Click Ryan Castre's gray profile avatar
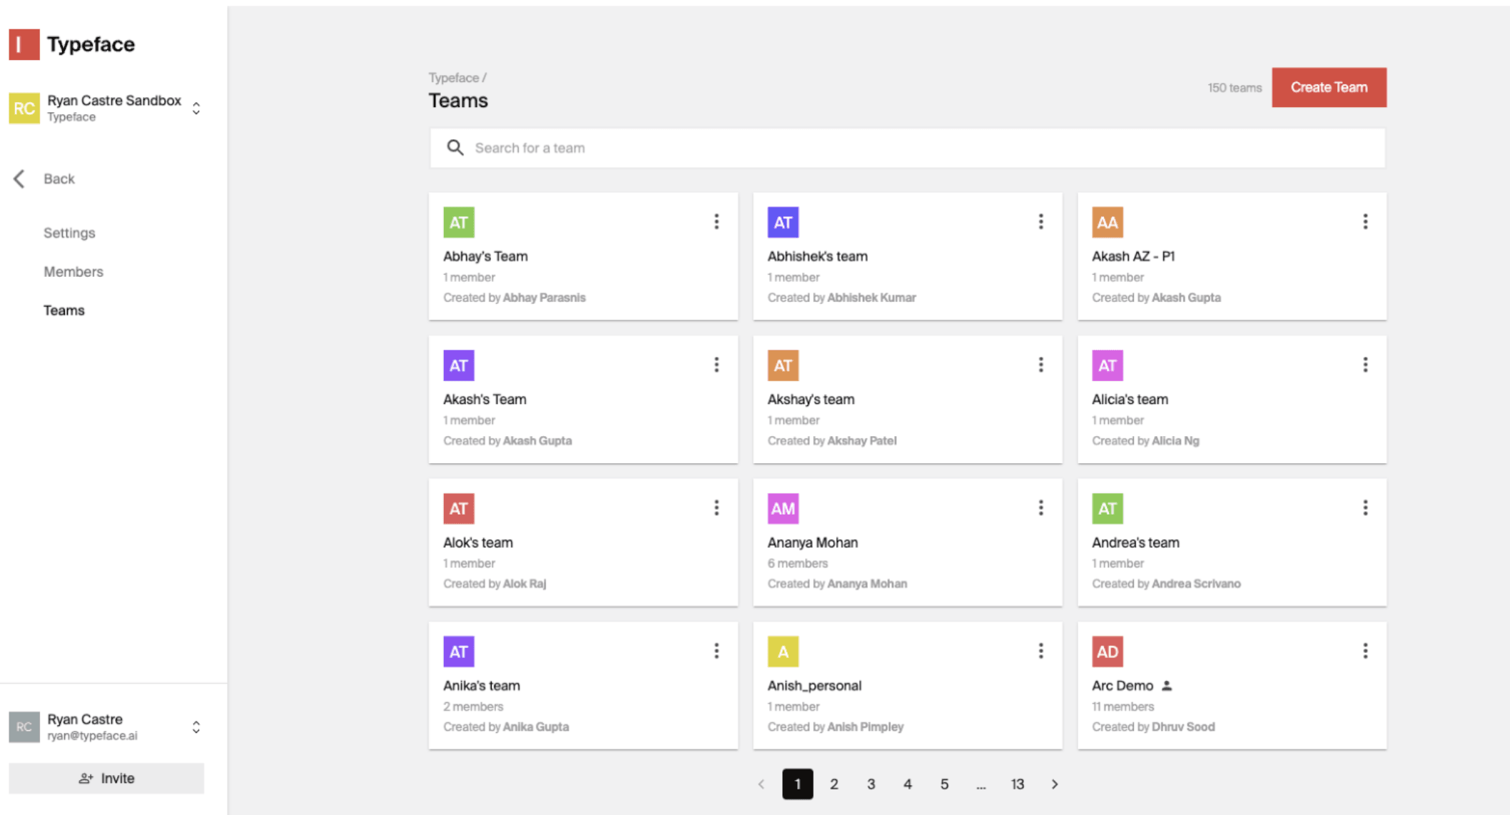The width and height of the screenshot is (1510, 815). 24,727
